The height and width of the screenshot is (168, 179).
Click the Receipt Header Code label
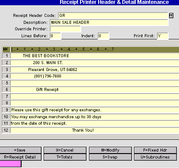click(x=34, y=16)
